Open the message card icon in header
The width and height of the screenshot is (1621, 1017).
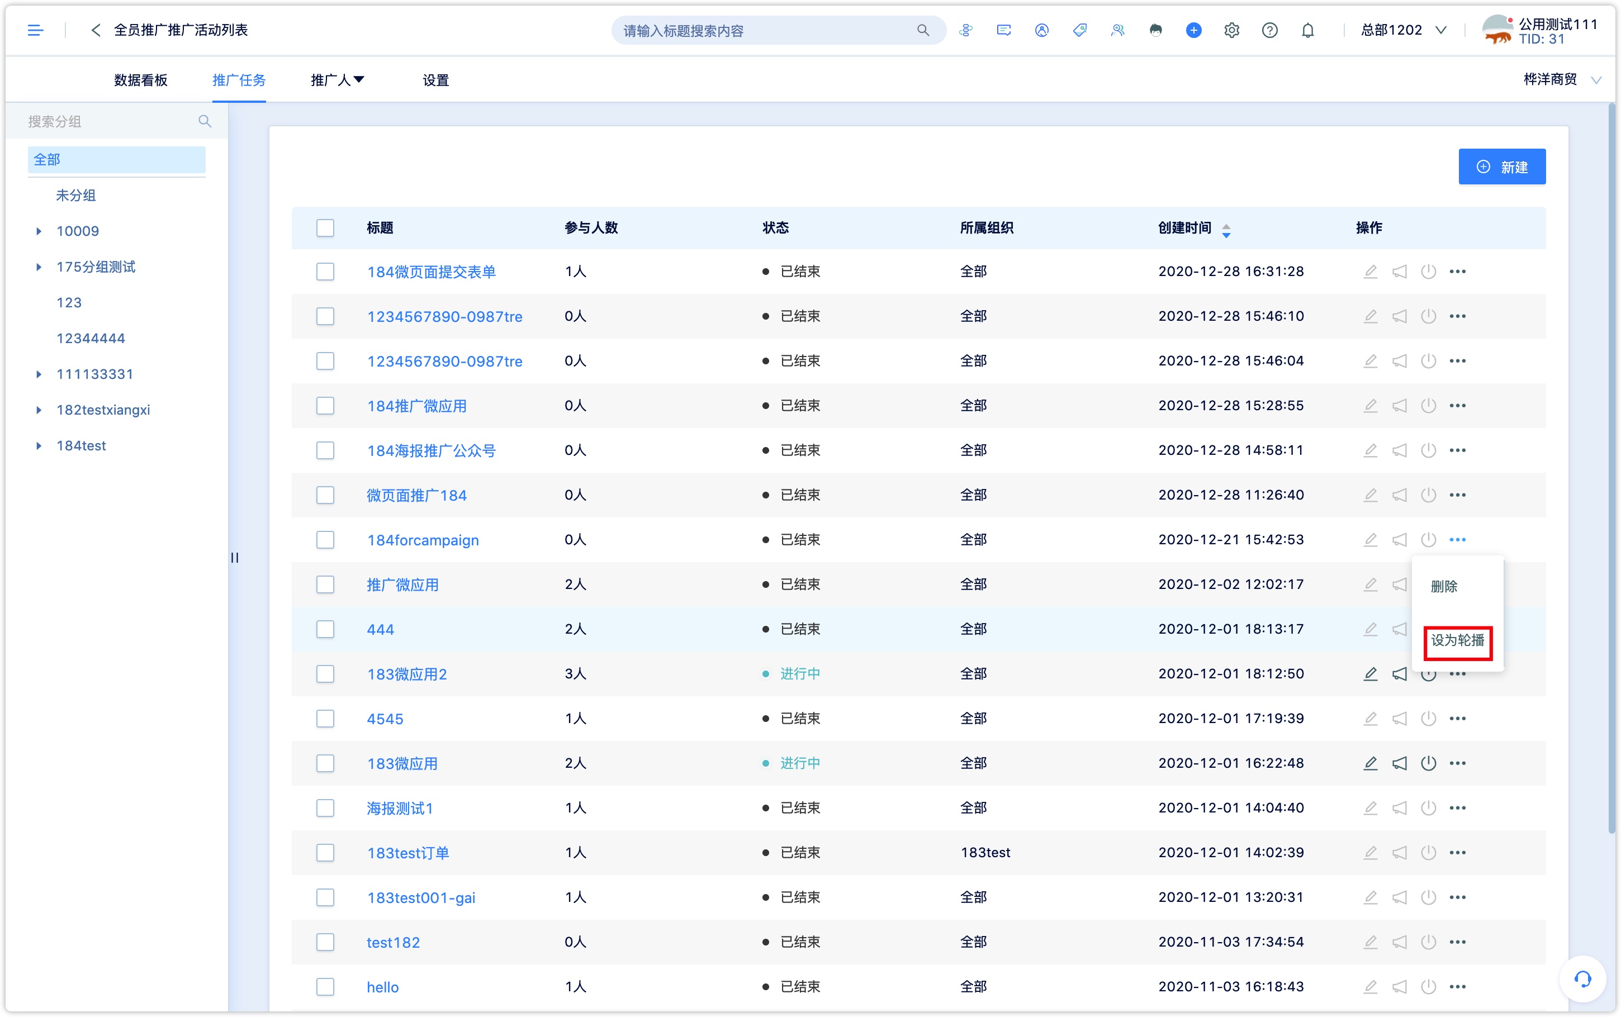1003,30
